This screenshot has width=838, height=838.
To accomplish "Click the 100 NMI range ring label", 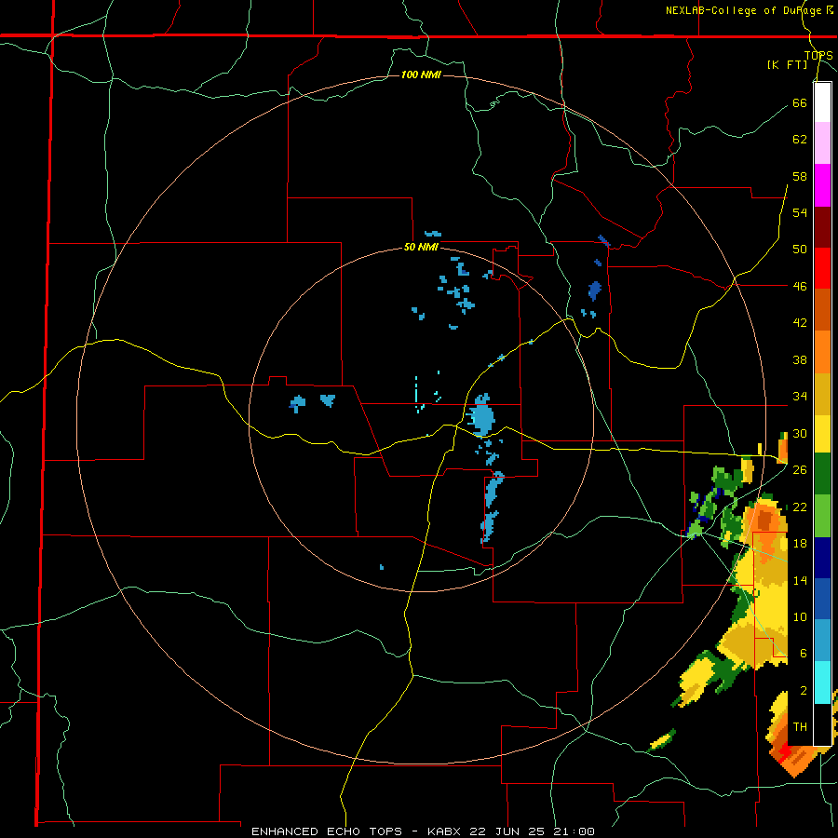I will coord(421,74).
